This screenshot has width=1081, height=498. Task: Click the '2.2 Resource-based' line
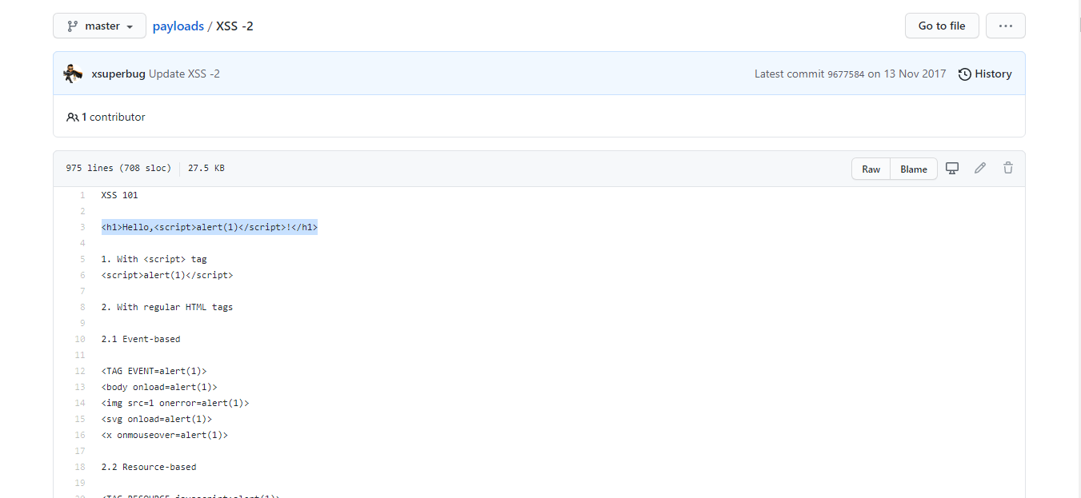click(x=149, y=467)
